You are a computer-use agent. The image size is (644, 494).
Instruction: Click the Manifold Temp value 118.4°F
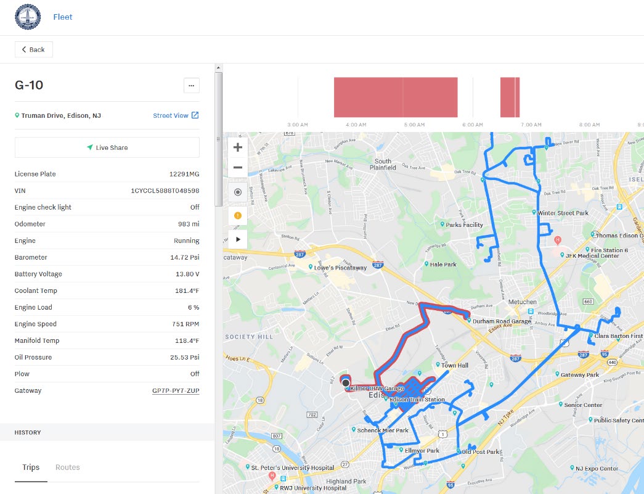coord(187,340)
